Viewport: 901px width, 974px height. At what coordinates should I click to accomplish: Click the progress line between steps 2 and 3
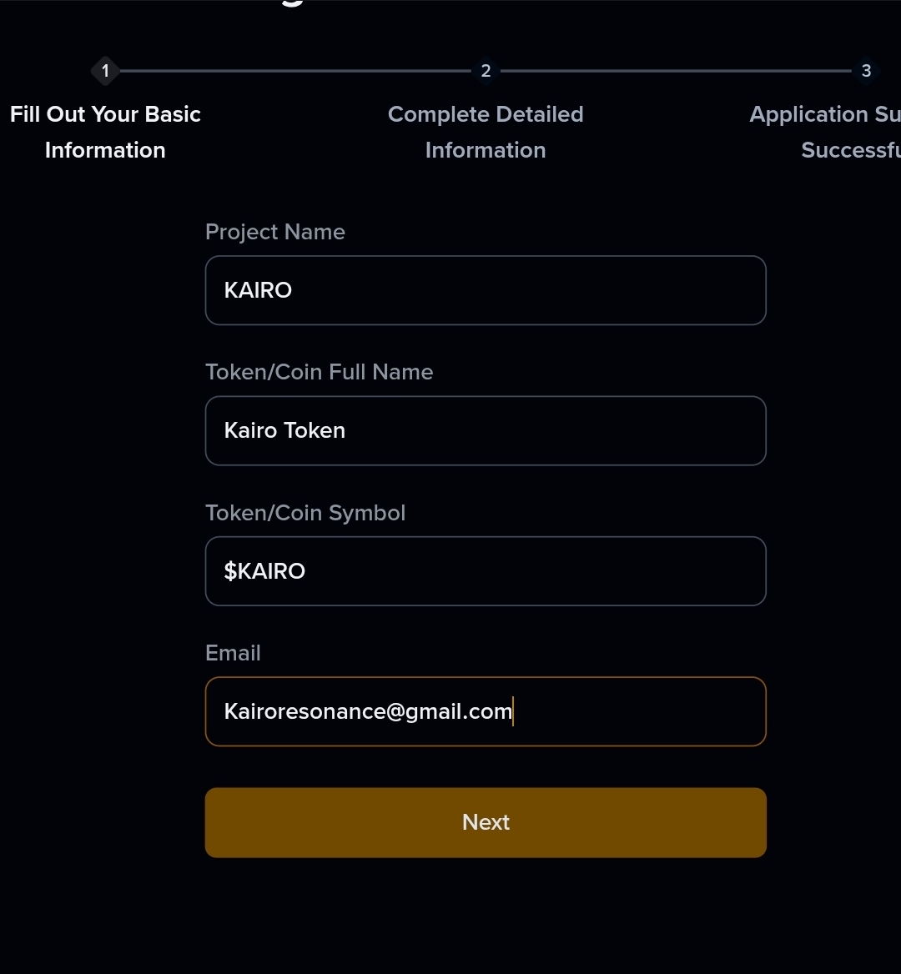pos(676,71)
